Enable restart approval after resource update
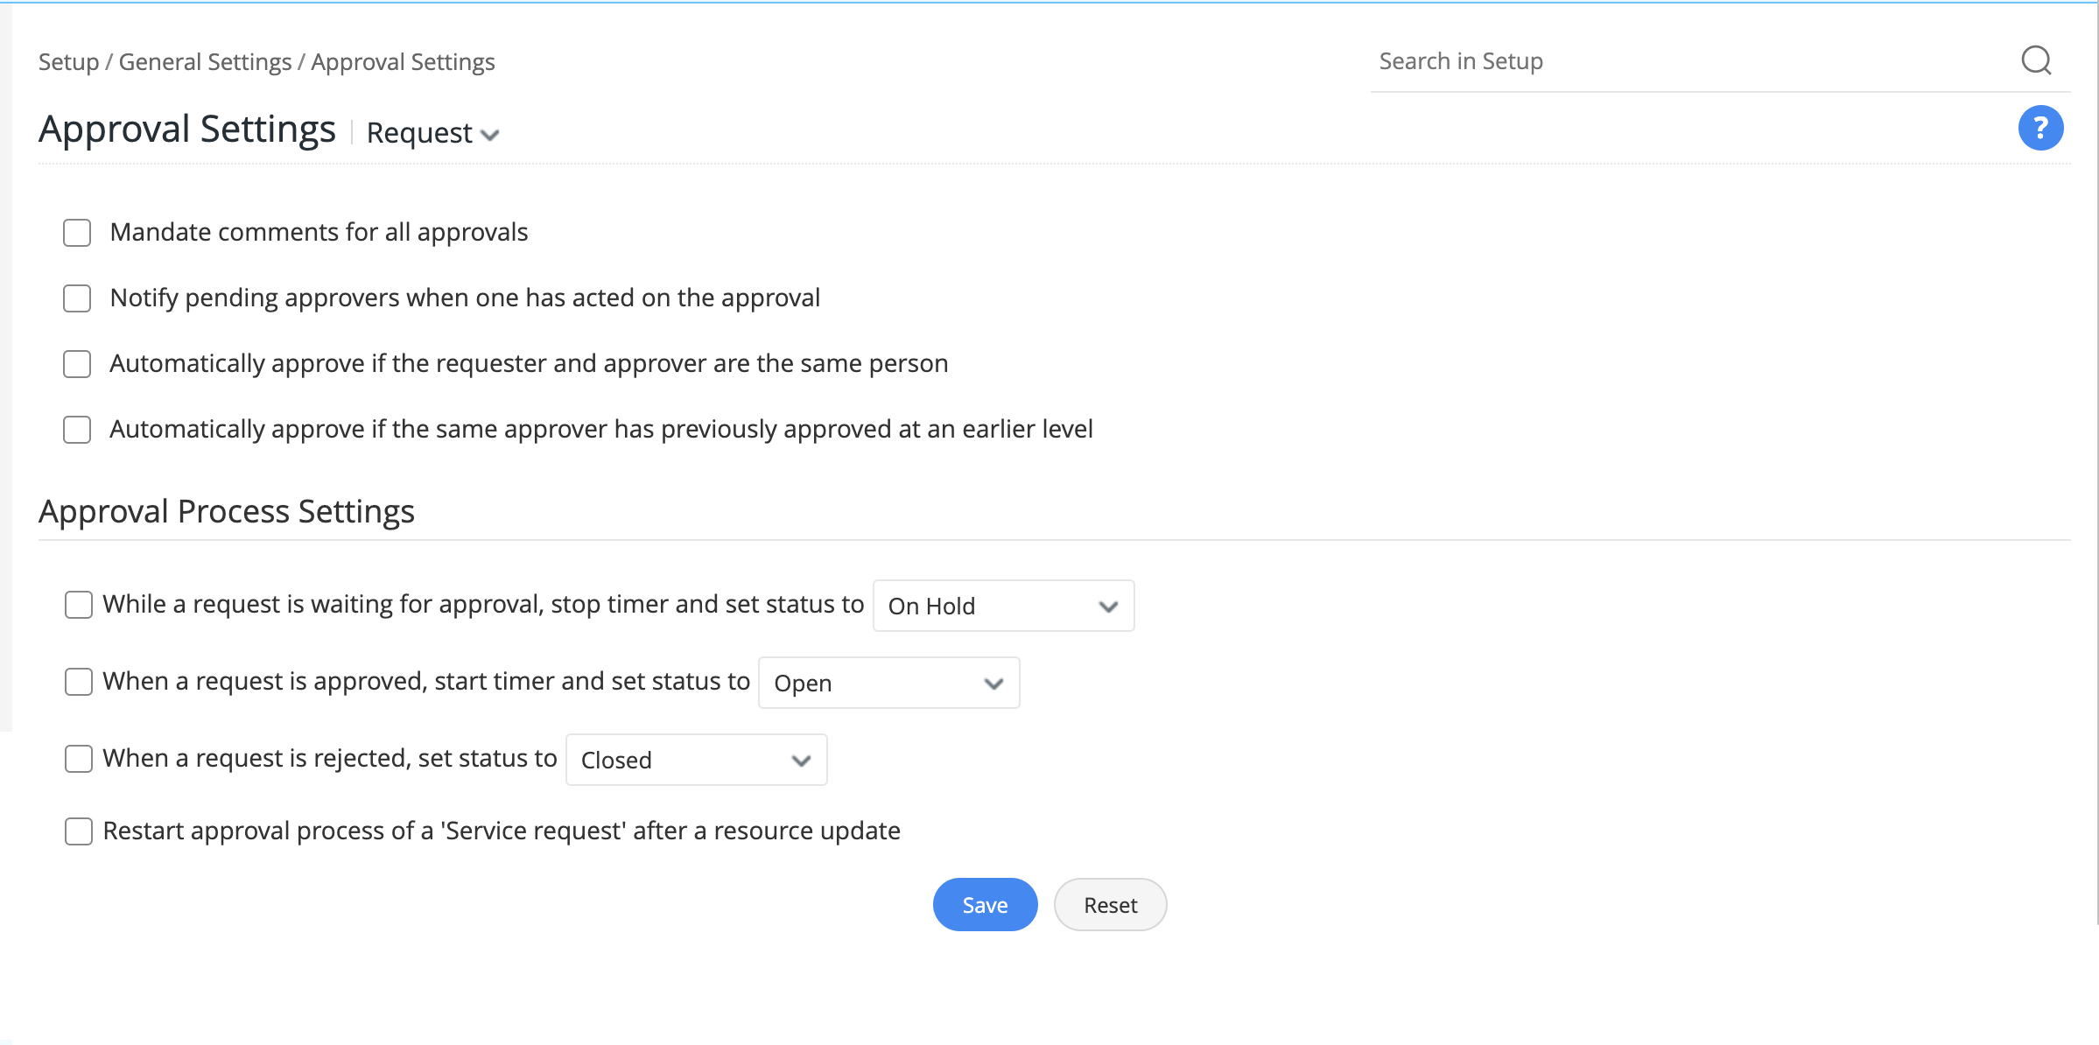This screenshot has width=2099, height=1045. pyautogui.click(x=78, y=831)
